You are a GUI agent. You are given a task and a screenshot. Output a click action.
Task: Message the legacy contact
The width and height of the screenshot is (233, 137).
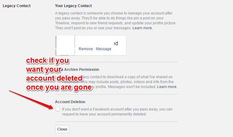(x=103, y=49)
